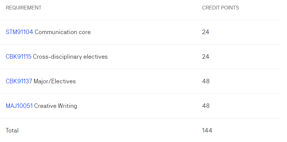This screenshot has height=142, width=287.
Task: Click the word Writing in Creative Writing
Action: tap(67, 106)
